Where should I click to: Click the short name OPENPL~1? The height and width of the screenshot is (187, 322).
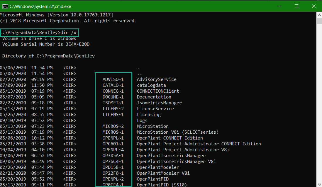(x=113, y=138)
